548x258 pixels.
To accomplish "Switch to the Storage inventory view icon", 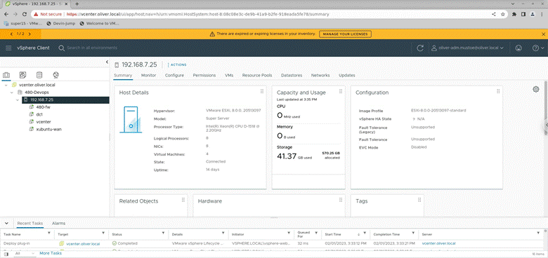I will [39, 75].
